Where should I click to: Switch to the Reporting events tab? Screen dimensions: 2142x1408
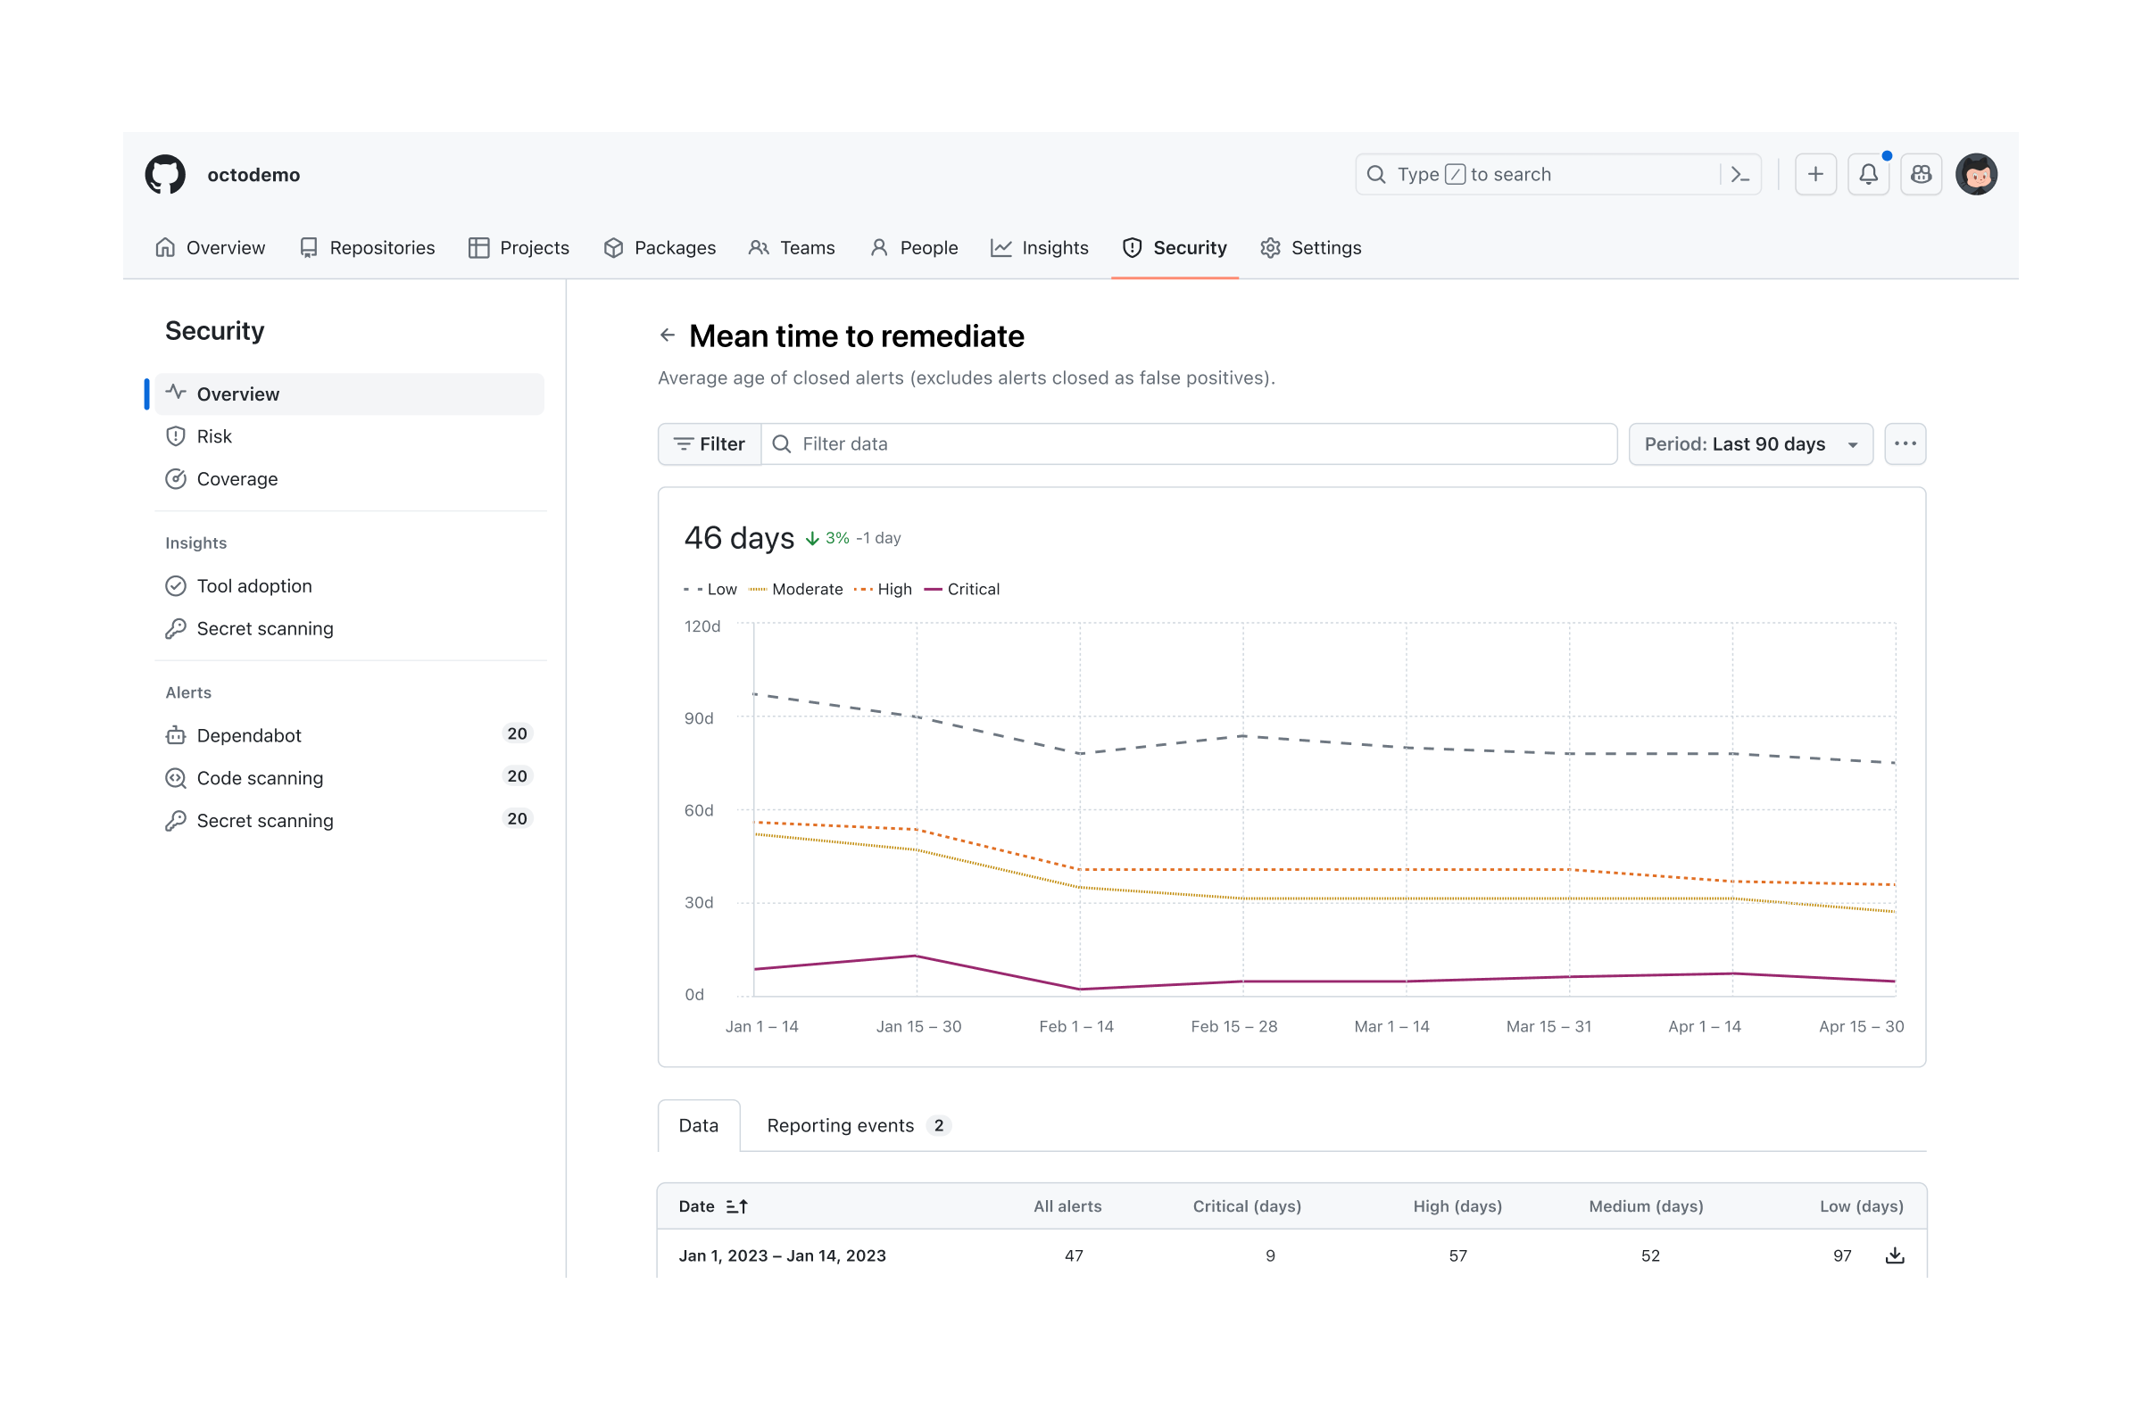(840, 1124)
